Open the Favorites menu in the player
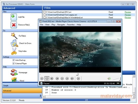Image resolution: width=138 pixels, height=104 pixels. 71,25
